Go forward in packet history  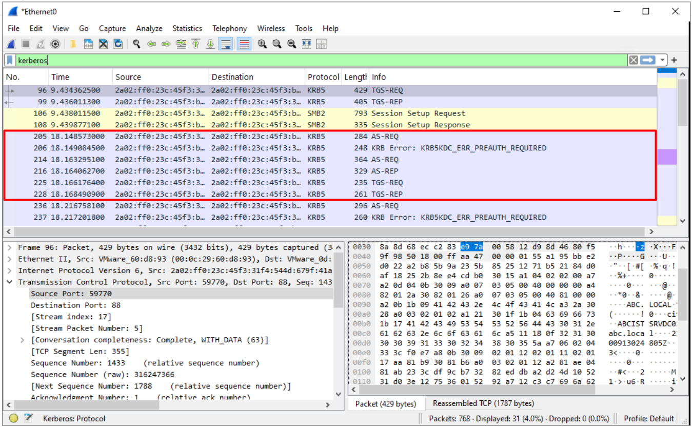tap(166, 44)
